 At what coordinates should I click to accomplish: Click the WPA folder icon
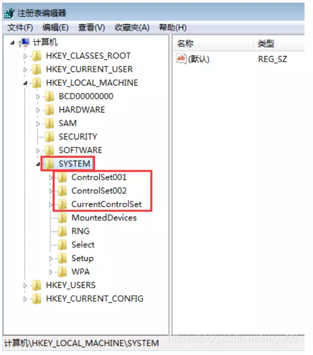[62, 272]
